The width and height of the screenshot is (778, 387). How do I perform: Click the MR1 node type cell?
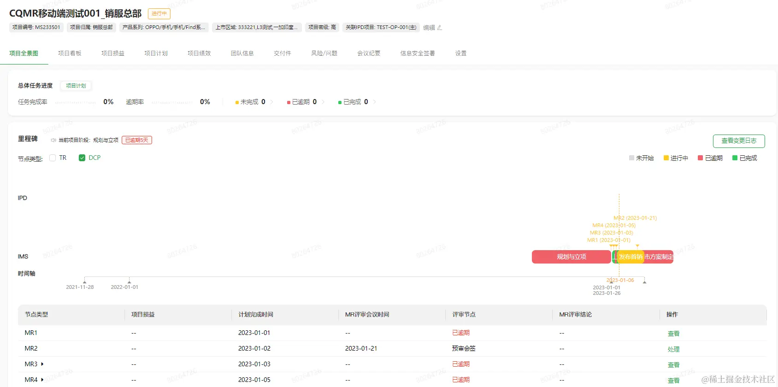[31, 333]
